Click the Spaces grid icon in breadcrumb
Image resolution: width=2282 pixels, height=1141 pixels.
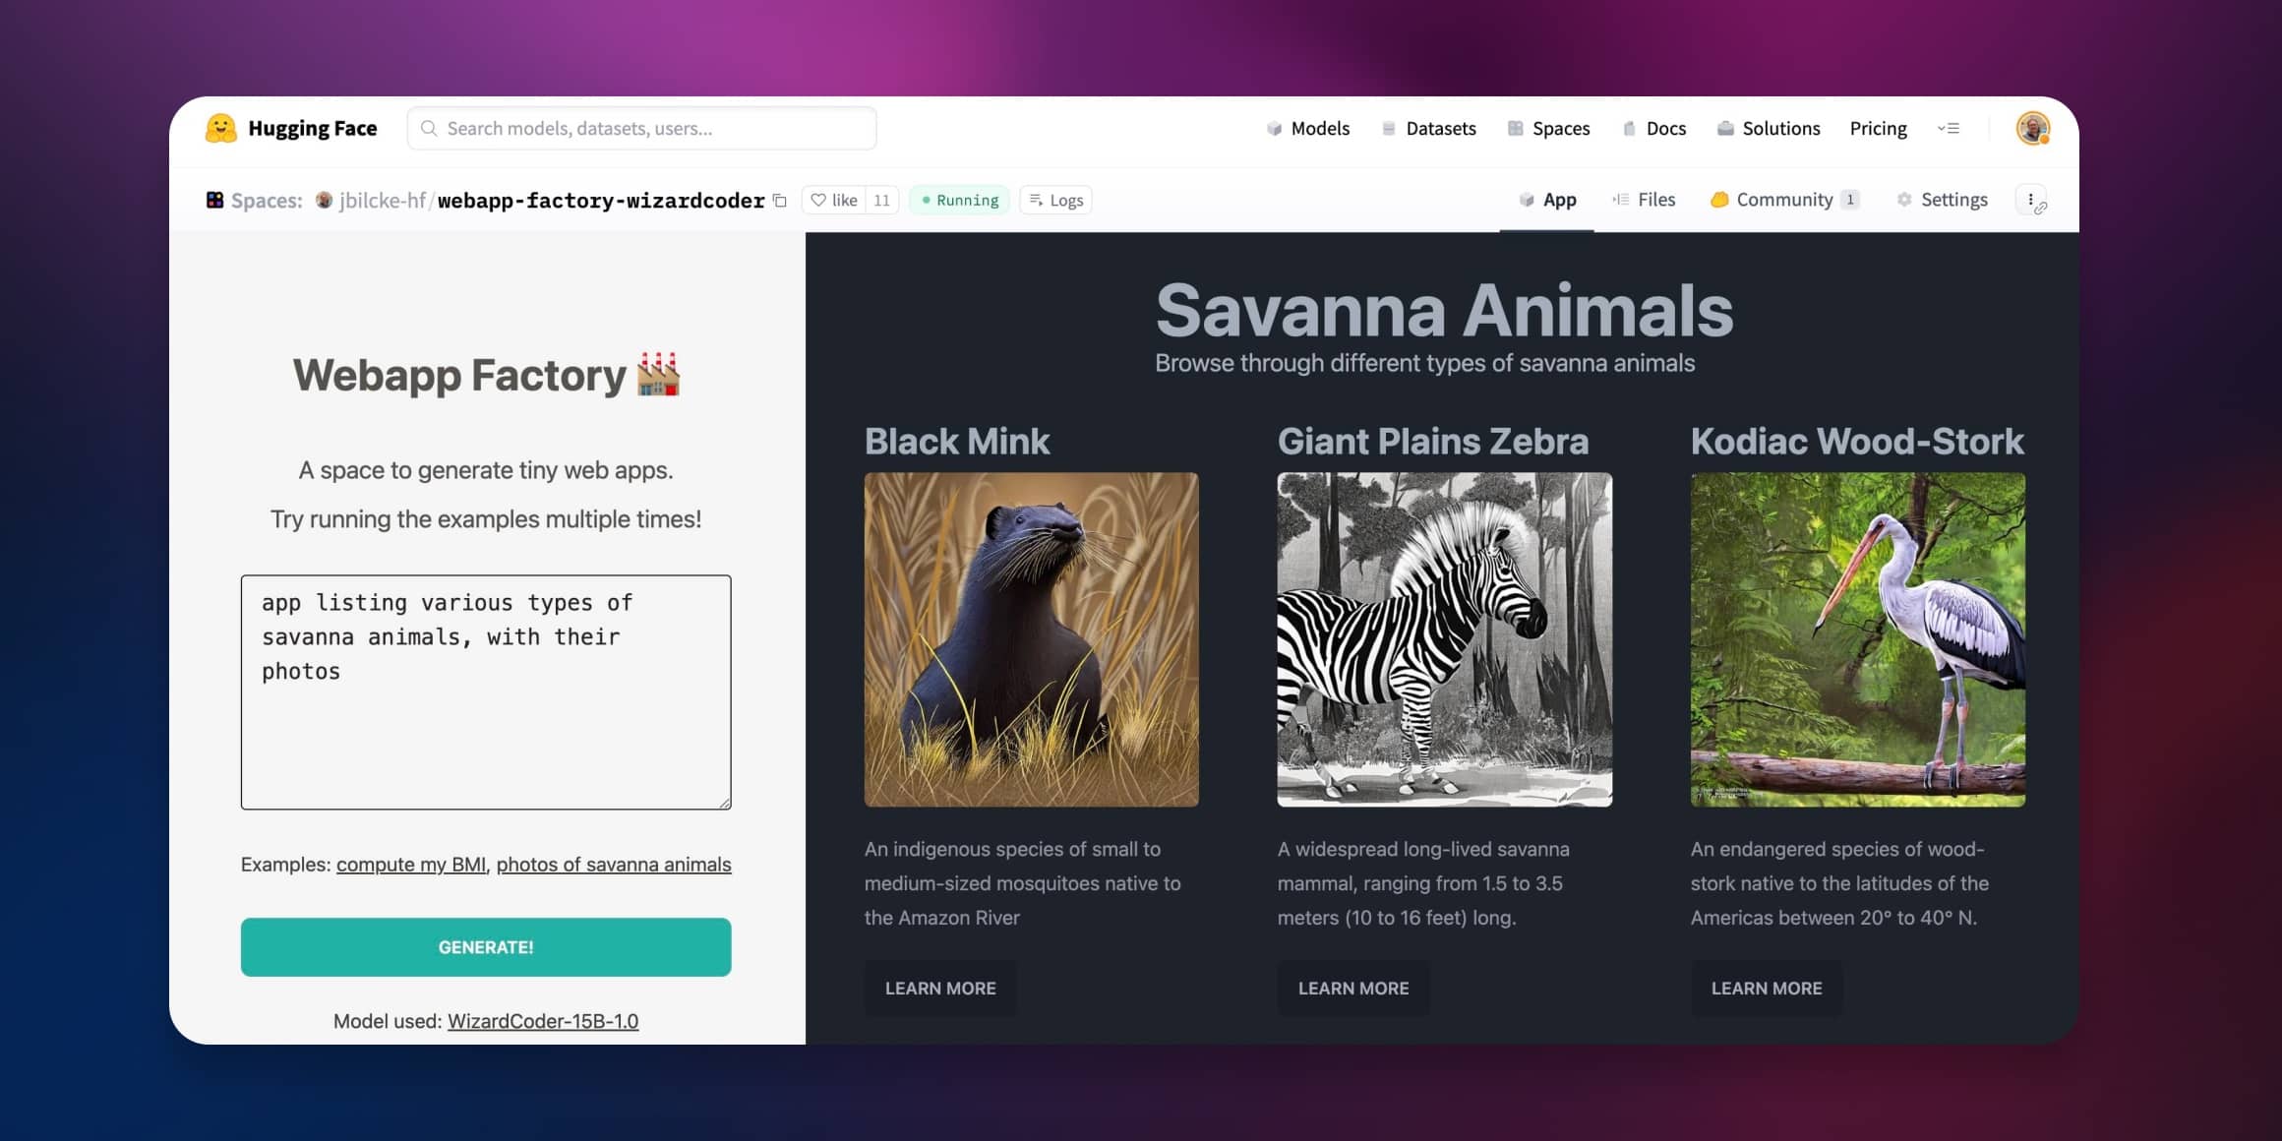[x=214, y=201]
